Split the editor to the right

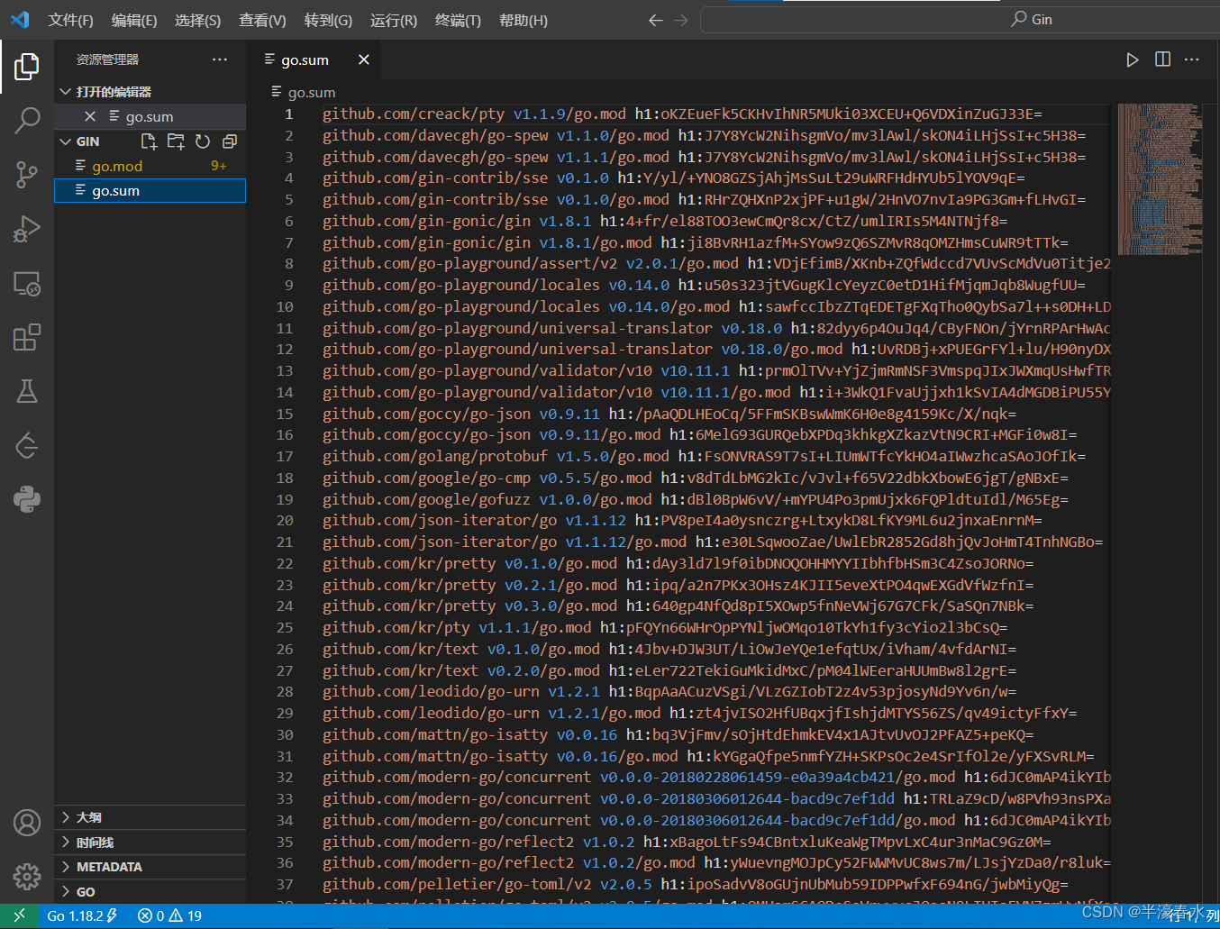pos(1162,59)
